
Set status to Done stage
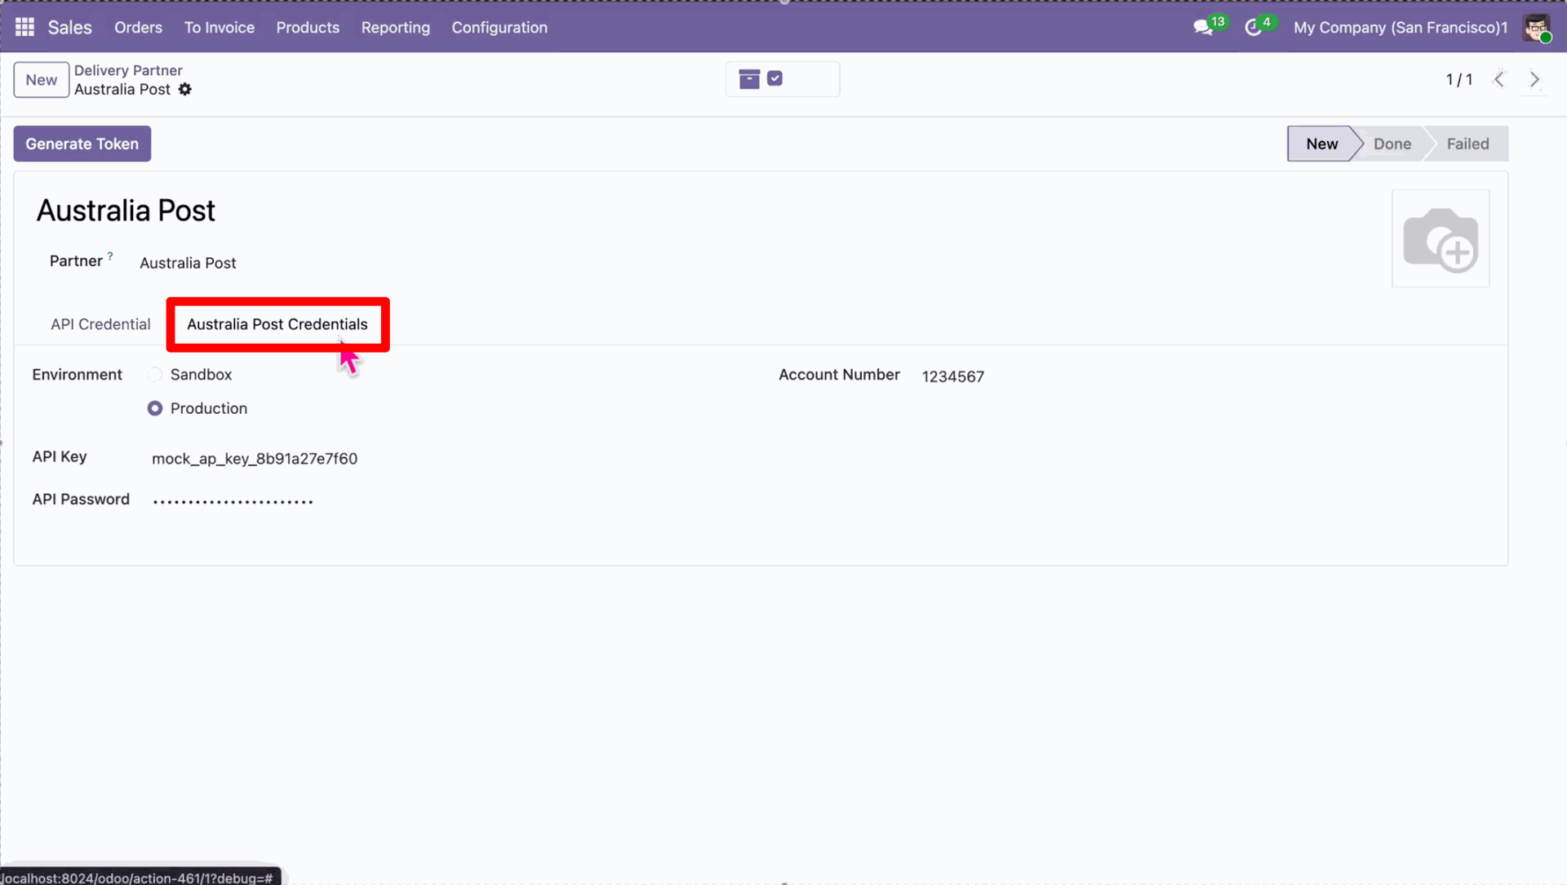tap(1392, 144)
